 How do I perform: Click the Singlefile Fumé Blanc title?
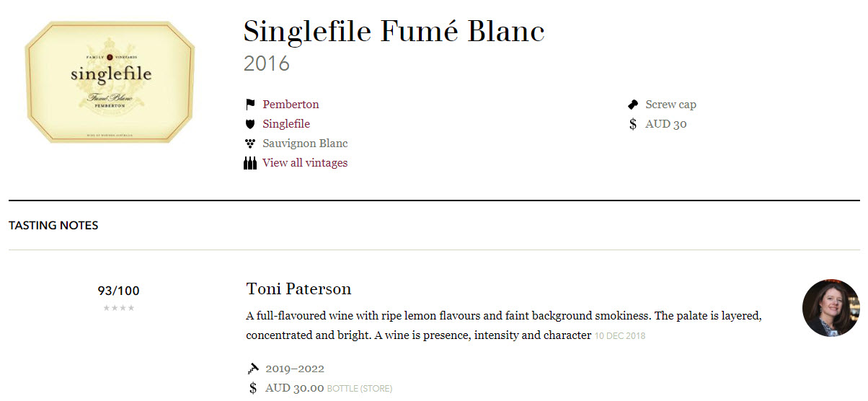tap(394, 32)
